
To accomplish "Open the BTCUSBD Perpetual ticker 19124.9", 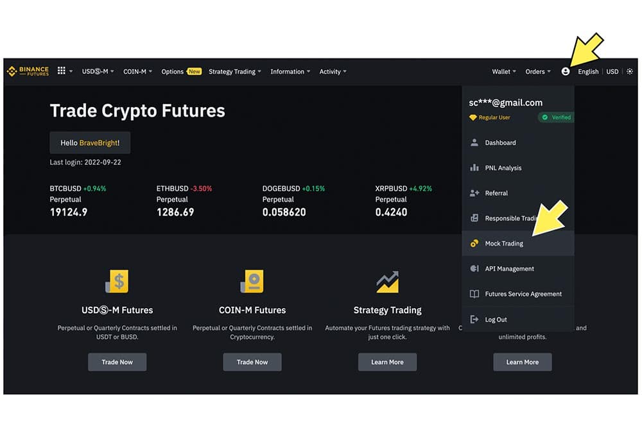I will [78, 200].
